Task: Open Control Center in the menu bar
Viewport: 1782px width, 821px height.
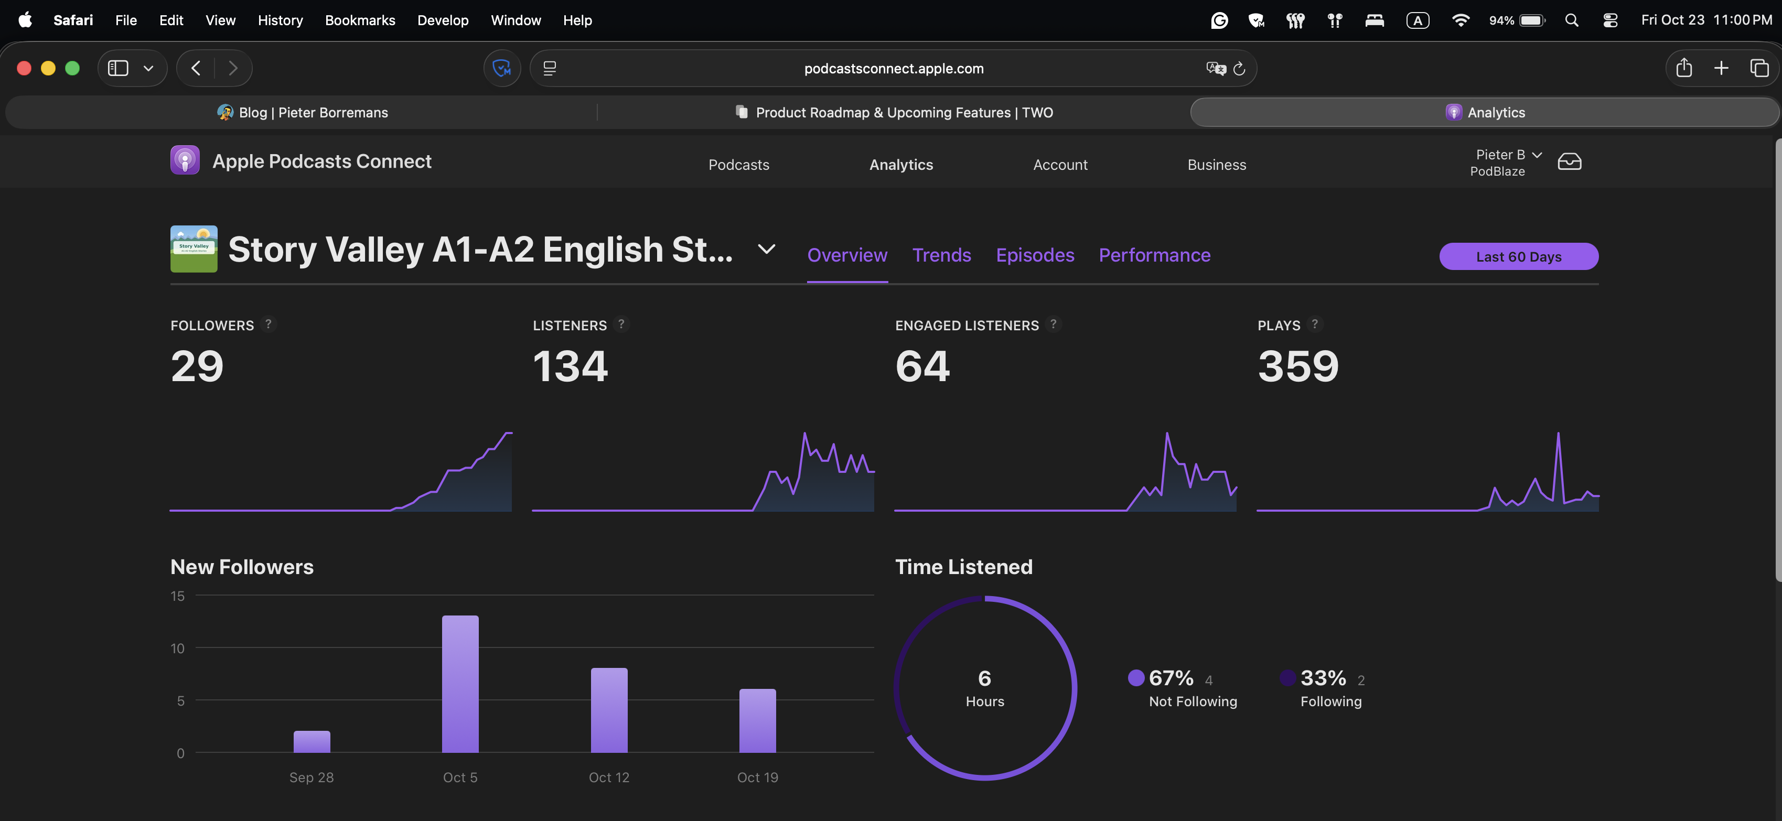Action: [1610, 20]
